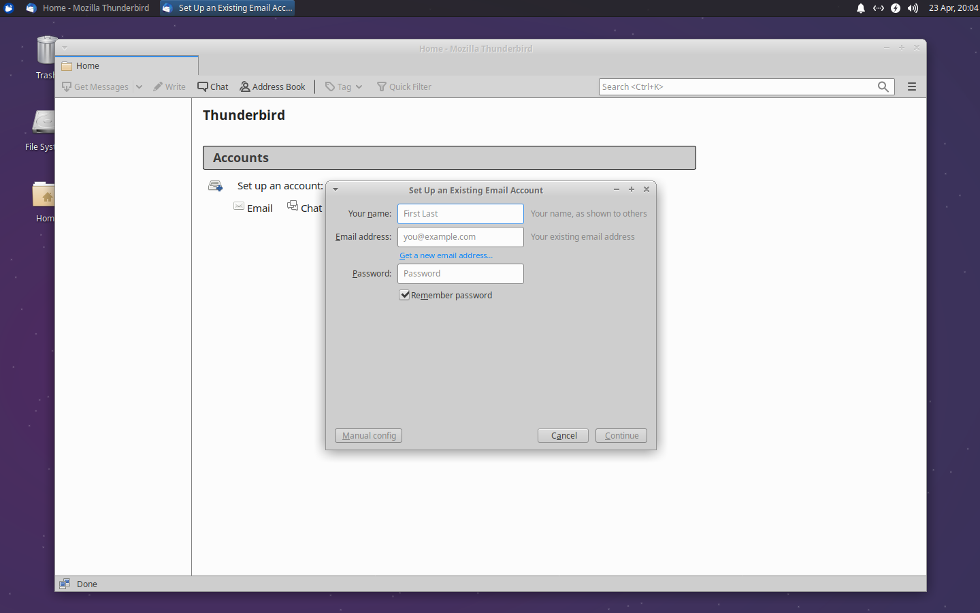Open Get a new email address link

pyautogui.click(x=445, y=255)
